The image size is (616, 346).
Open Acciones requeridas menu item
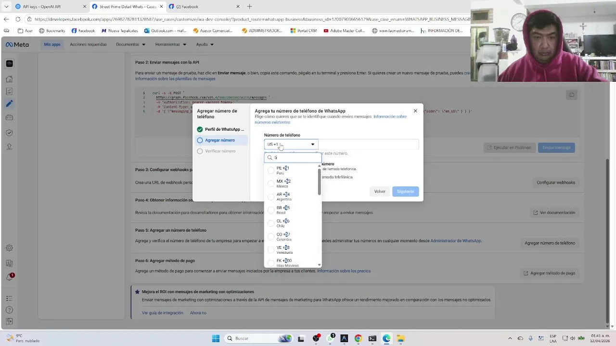(x=88, y=44)
